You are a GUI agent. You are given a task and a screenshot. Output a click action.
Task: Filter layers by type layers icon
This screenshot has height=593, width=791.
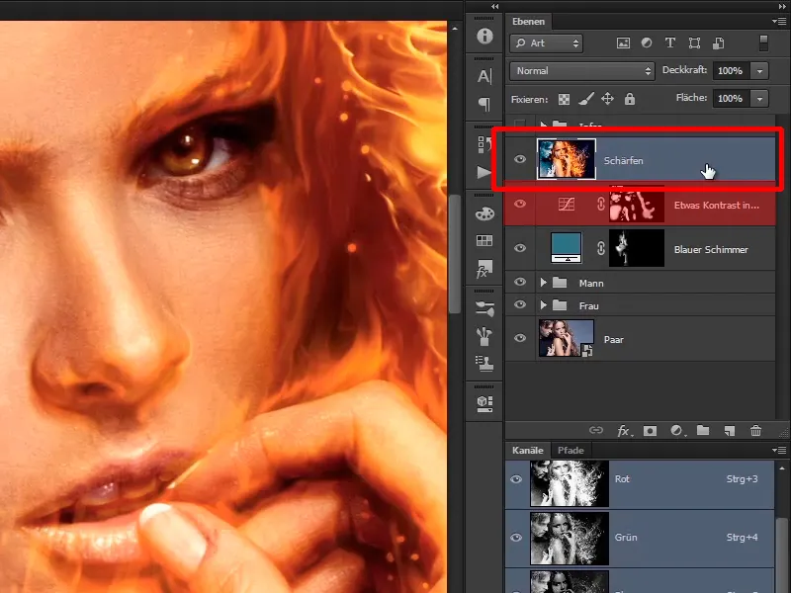point(670,43)
